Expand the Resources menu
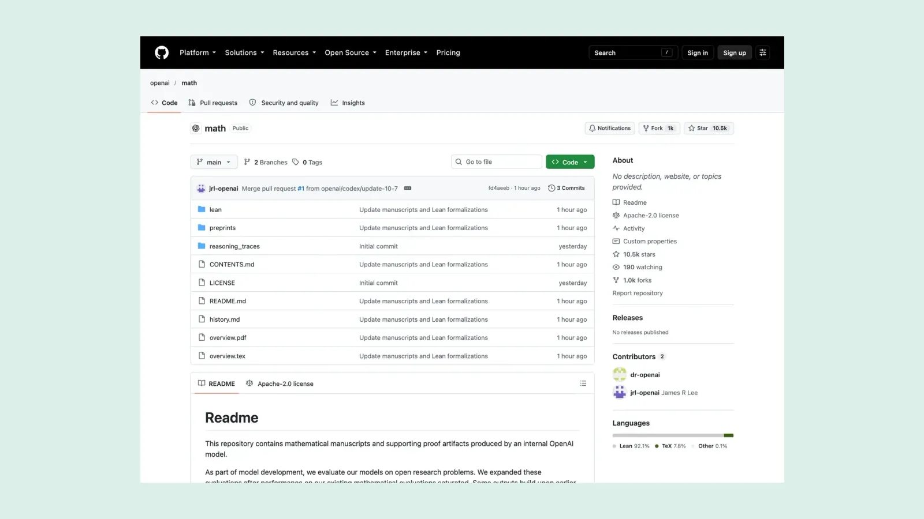The height and width of the screenshot is (519, 924). click(x=295, y=52)
